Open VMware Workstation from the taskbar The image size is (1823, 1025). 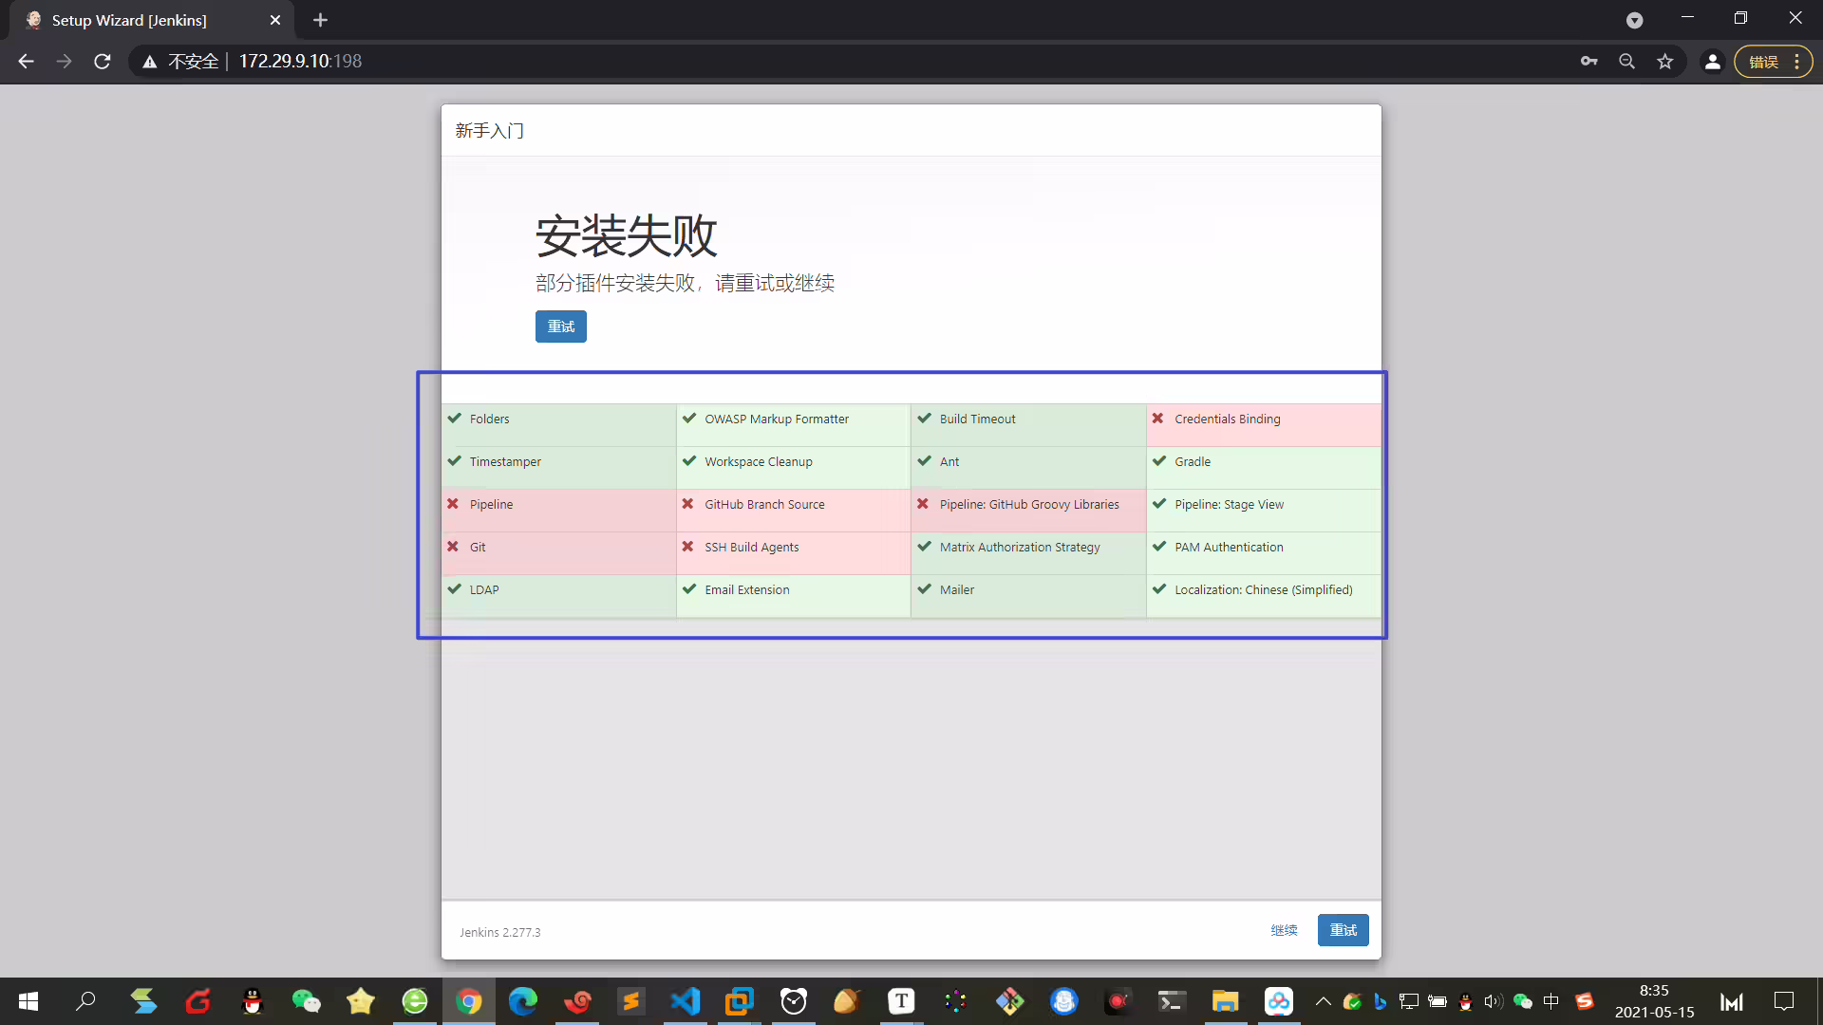[x=739, y=1001]
